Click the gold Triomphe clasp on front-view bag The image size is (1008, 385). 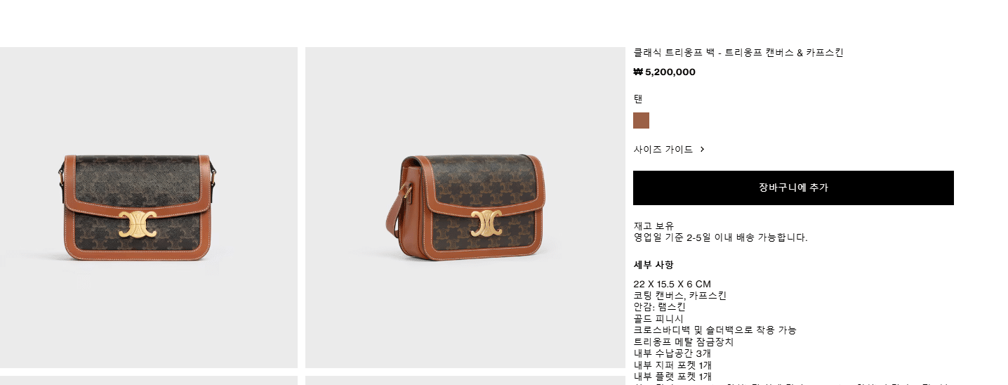coord(137,223)
